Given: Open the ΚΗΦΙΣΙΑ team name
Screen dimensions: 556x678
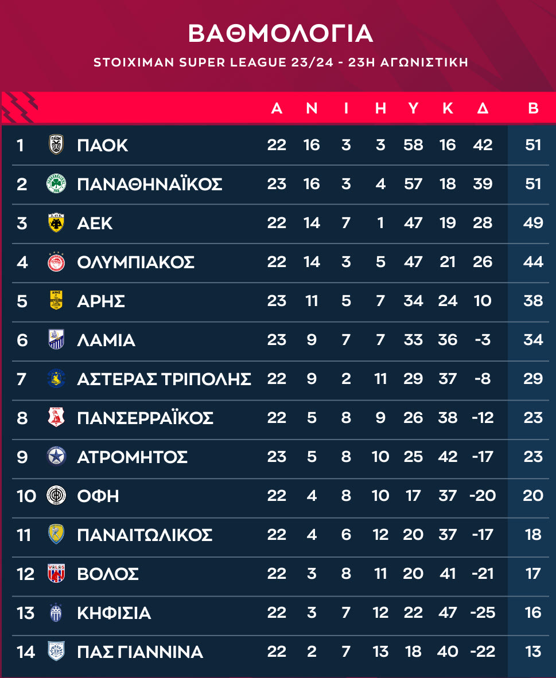Looking at the screenshot, I should tap(114, 613).
